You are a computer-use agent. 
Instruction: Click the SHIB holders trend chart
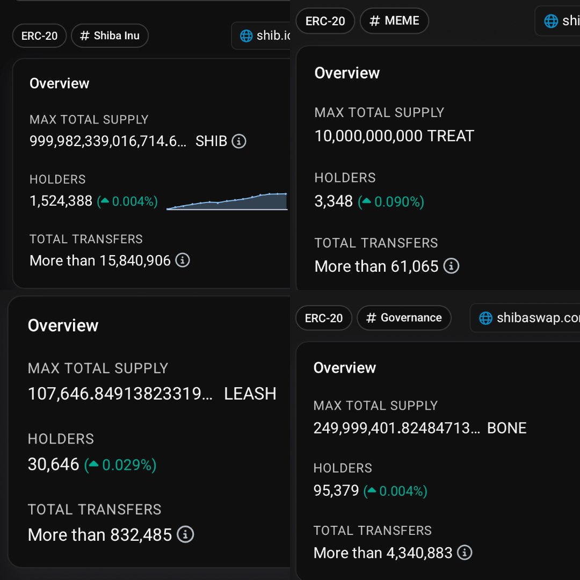(x=227, y=201)
